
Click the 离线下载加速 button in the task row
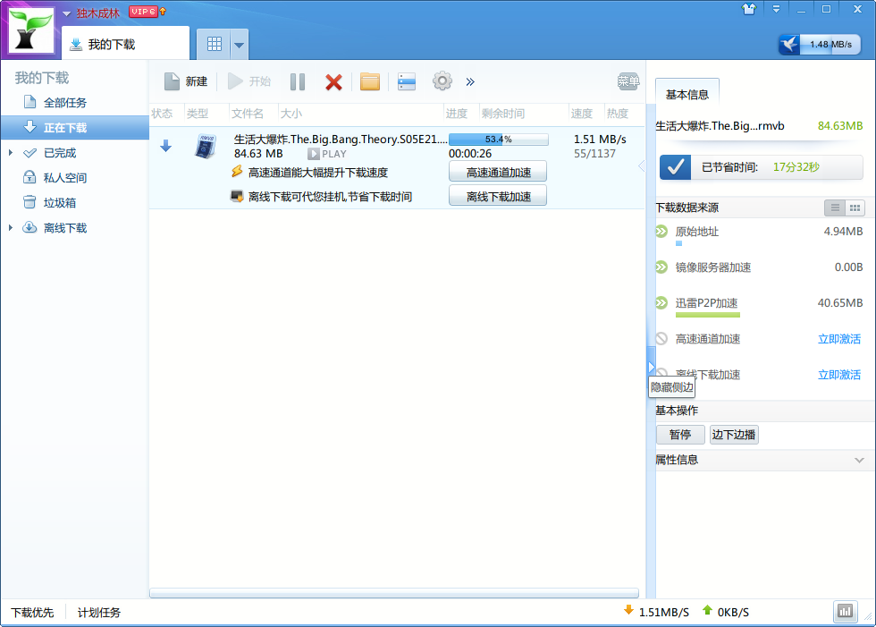tap(498, 196)
